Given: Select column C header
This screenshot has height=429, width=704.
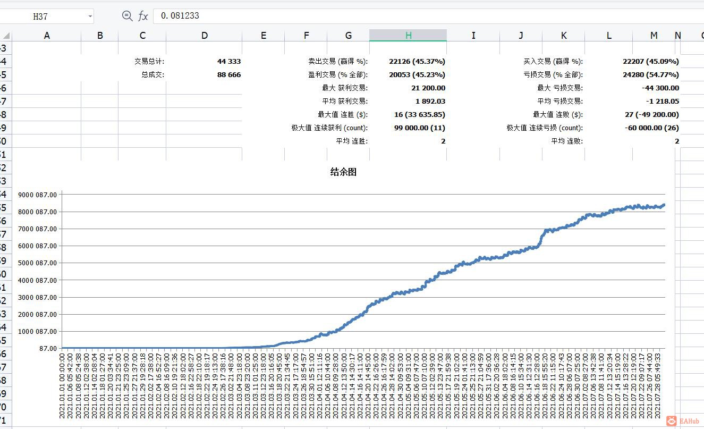Looking at the screenshot, I should coord(142,36).
